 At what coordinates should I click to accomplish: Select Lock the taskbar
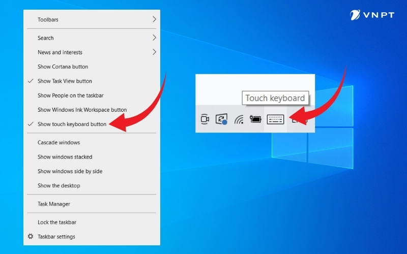point(56,223)
